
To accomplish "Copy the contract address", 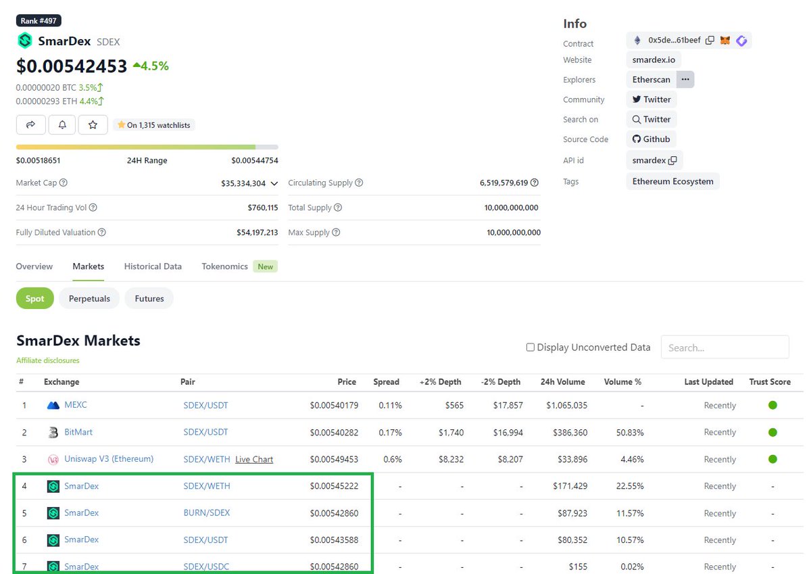I will 710,40.
